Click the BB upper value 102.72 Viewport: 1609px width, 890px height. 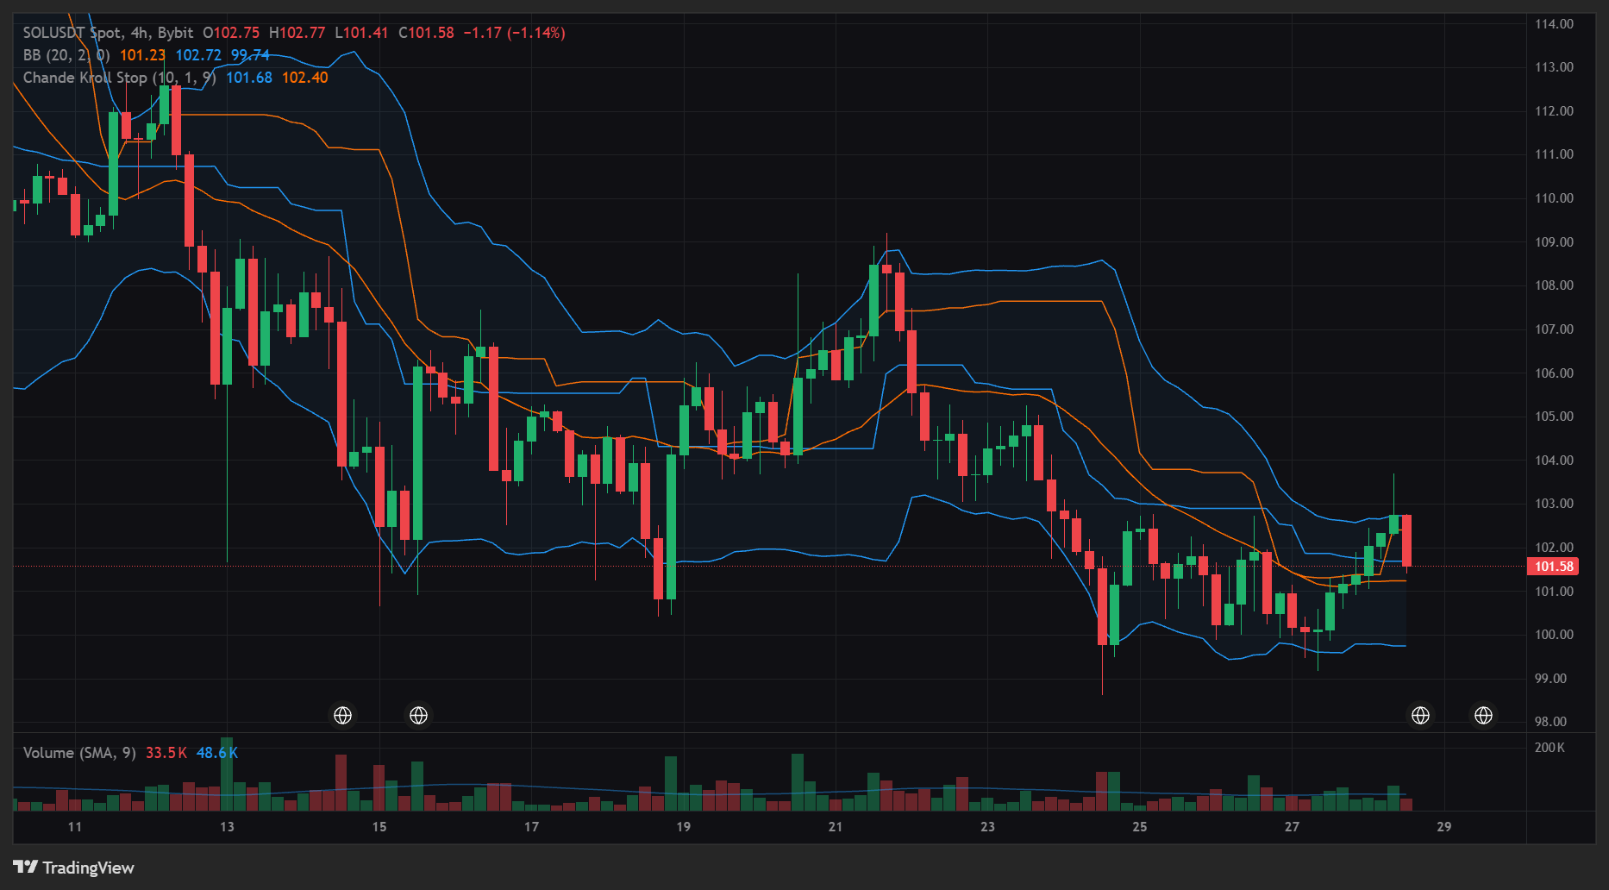pyautogui.click(x=198, y=55)
